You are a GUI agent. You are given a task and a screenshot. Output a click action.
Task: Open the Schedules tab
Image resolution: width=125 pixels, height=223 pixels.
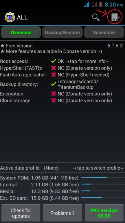point(104,32)
